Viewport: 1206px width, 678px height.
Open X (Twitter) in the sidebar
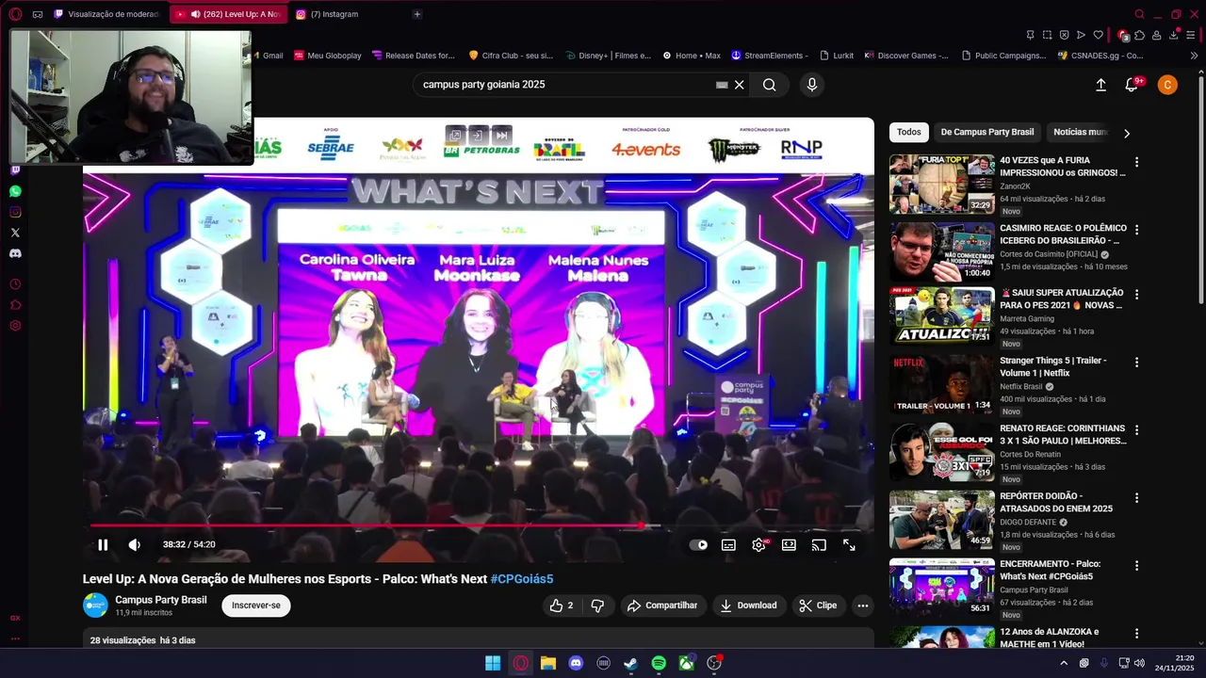[15, 233]
